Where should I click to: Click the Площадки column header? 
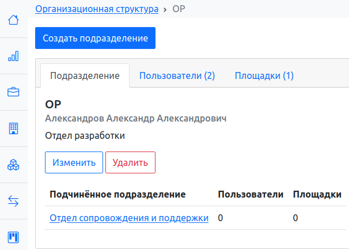click(x=317, y=194)
